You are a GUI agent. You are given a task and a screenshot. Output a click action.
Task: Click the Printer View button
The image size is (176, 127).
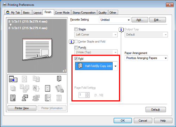22,108
